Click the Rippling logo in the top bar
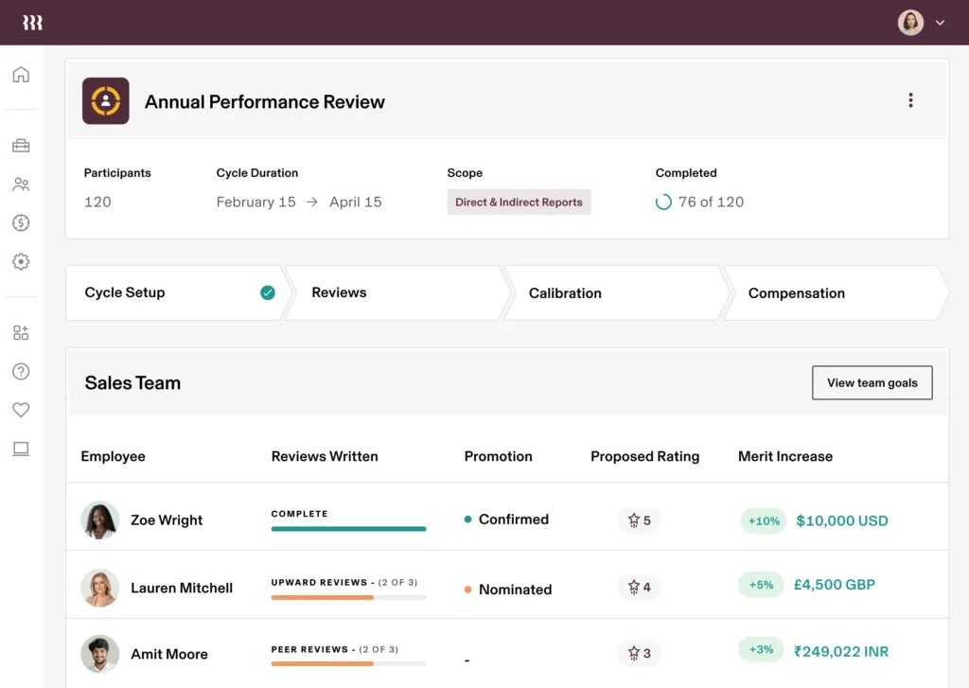This screenshot has height=688, width=969. coord(32,22)
